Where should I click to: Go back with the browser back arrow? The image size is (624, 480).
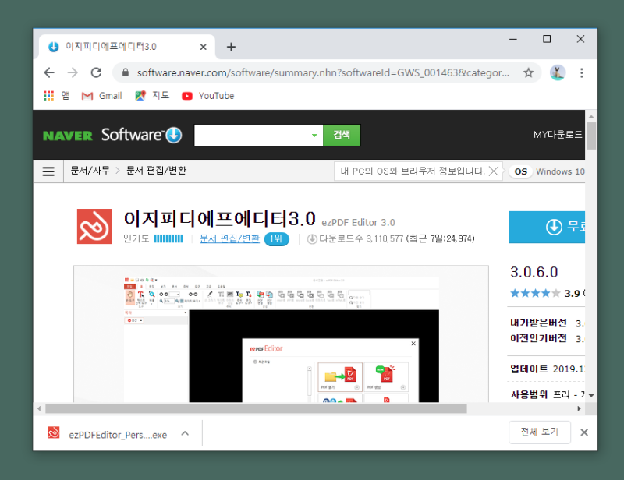coord(49,72)
